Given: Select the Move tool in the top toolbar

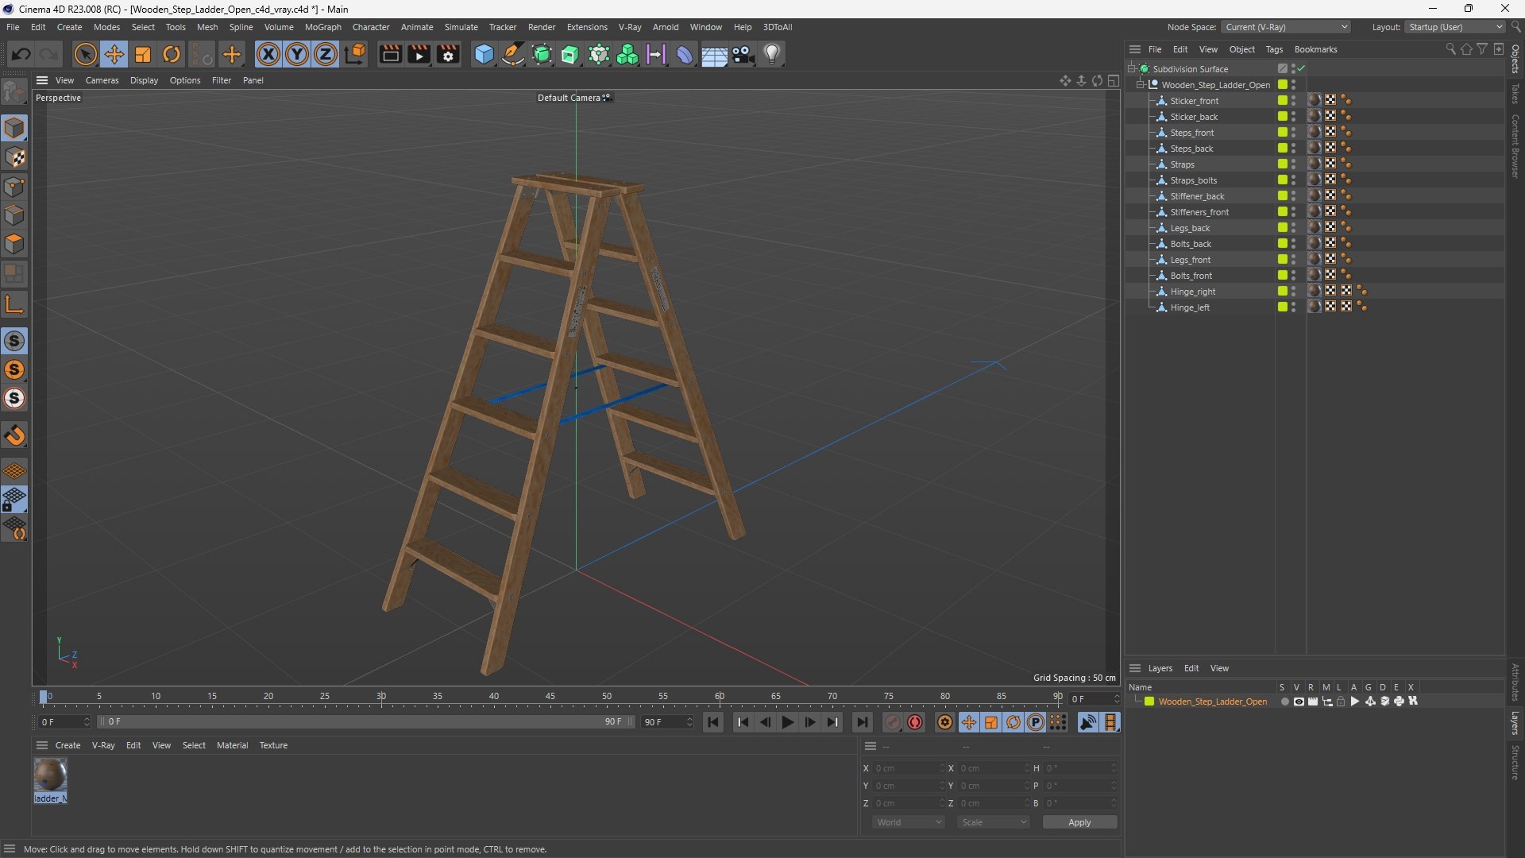Looking at the screenshot, I should [114, 54].
